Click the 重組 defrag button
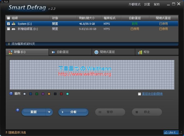The height and width of the screenshot is (136, 184). [34, 112]
